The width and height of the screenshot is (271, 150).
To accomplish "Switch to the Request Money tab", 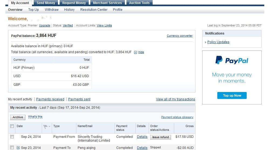I will 74,3.
